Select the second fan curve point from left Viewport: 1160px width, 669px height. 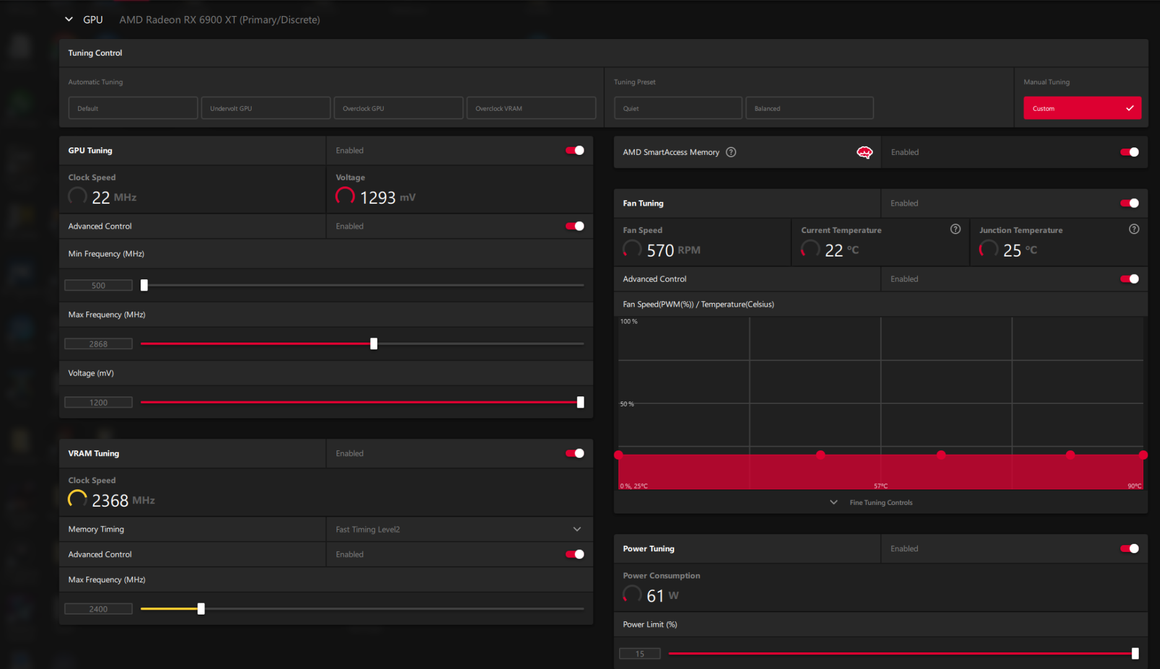click(x=820, y=455)
